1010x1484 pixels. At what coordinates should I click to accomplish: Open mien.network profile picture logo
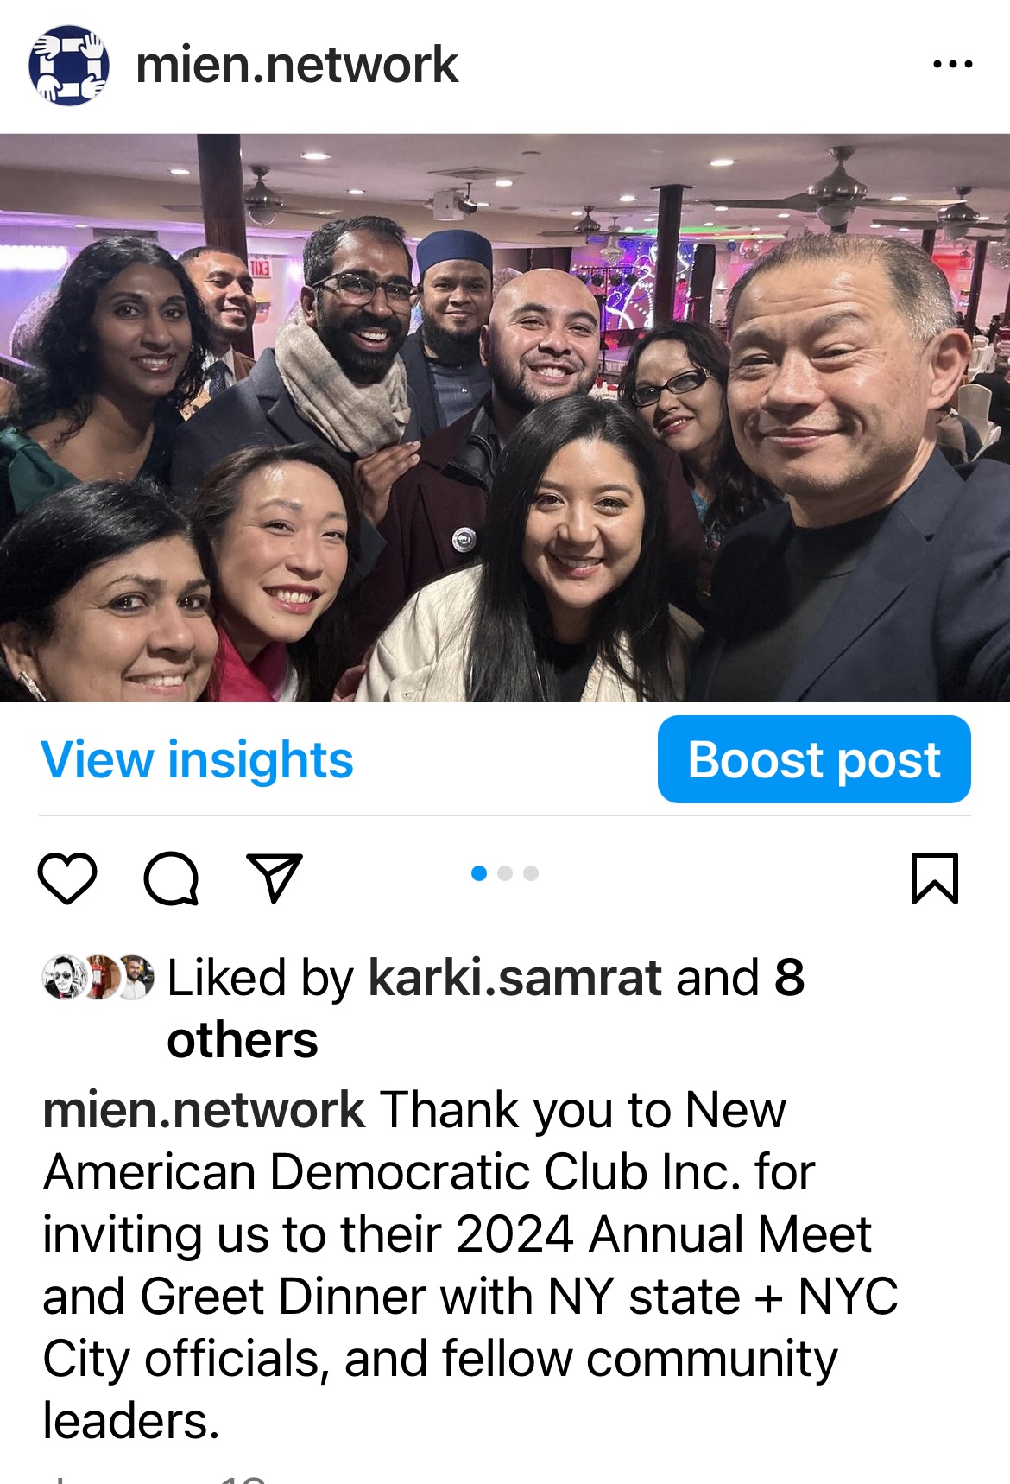point(69,66)
